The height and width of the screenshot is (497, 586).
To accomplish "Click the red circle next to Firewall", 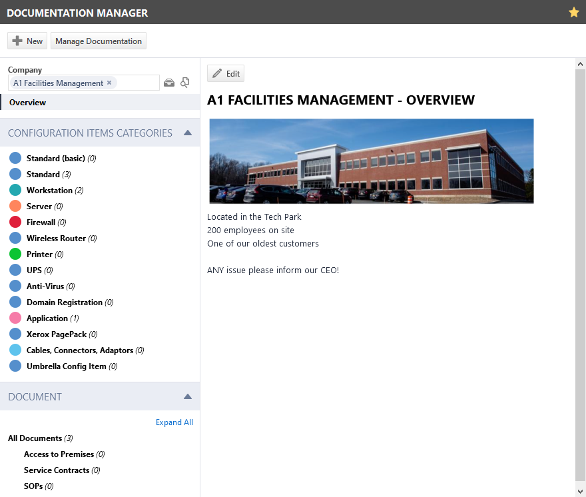I will point(15,222).
